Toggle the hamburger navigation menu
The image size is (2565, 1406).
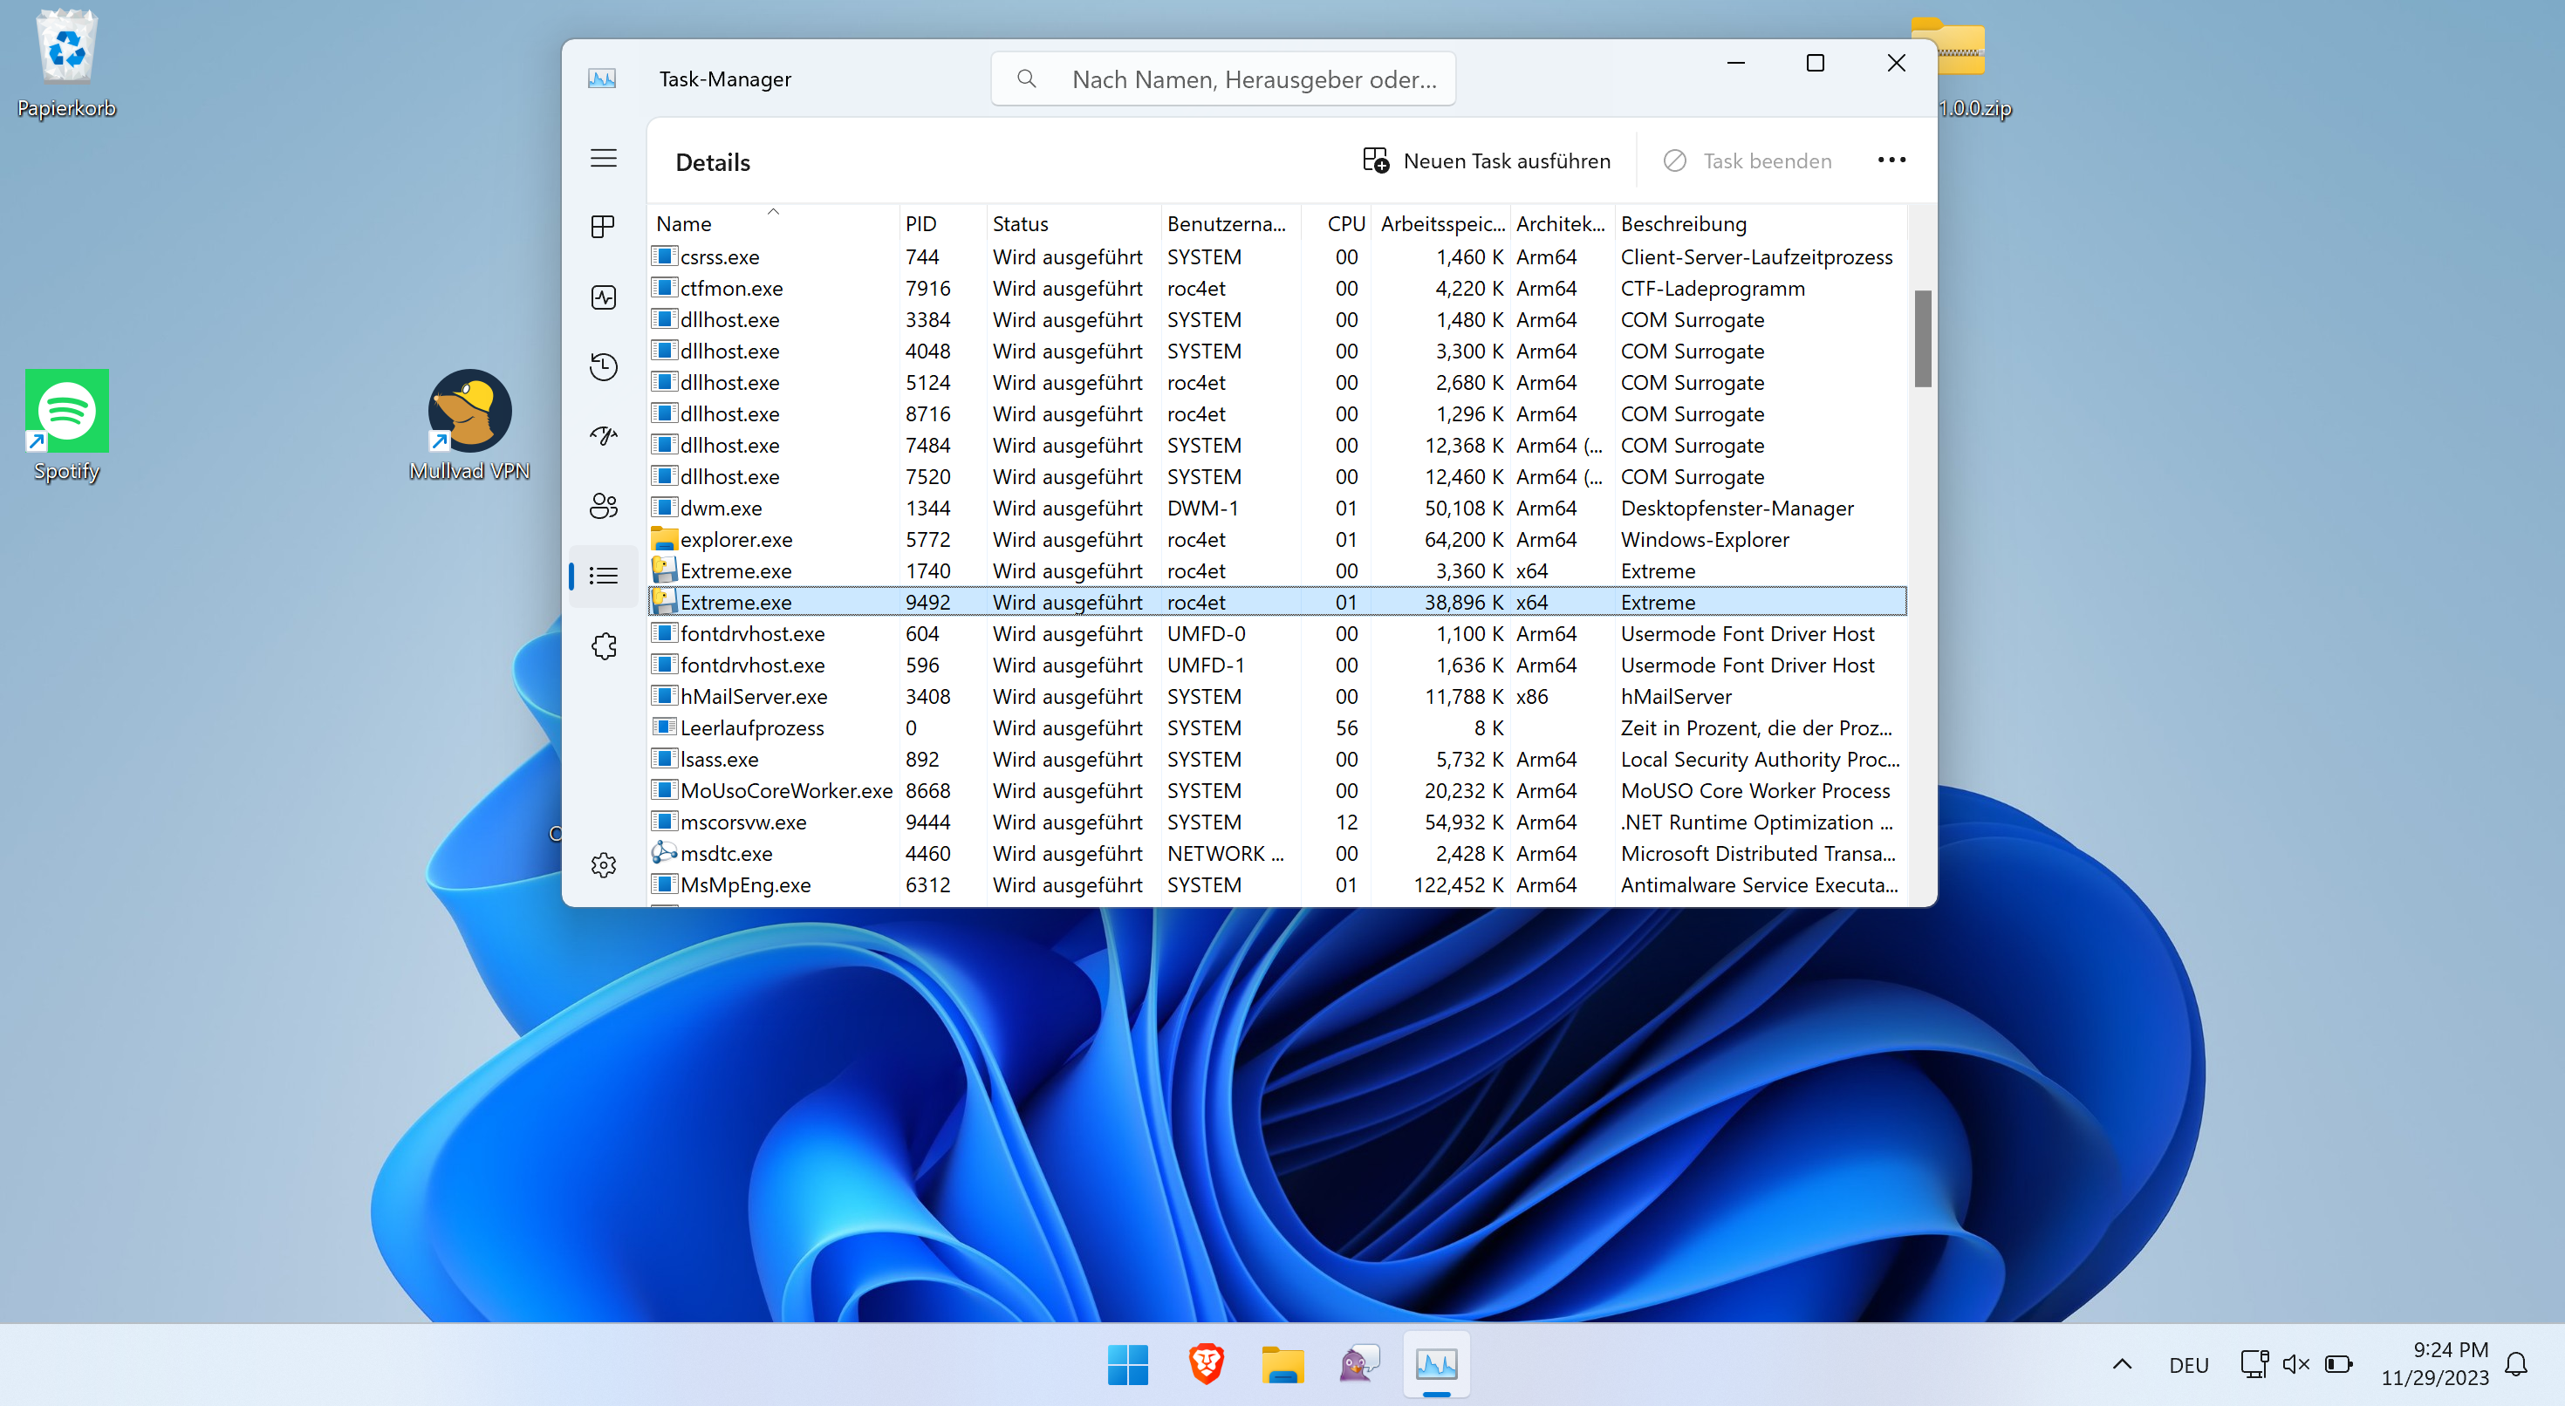[604, 159]
